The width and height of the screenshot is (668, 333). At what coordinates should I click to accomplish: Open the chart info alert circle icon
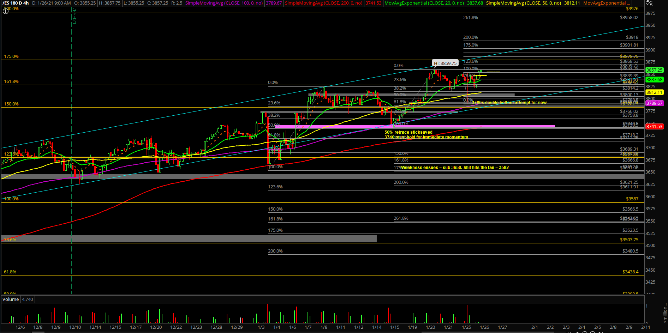pyautogui.click(x=5, y=11)
